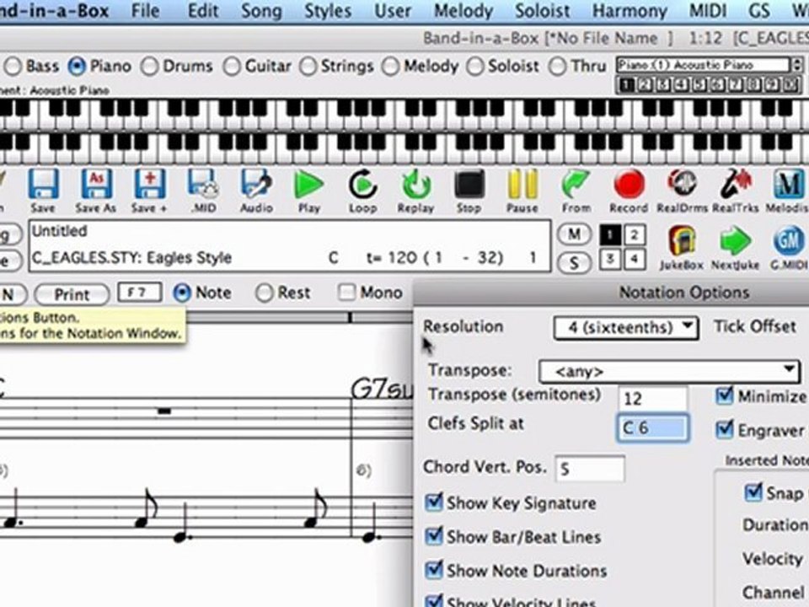
Task: Click the Audio export icon
Action: click(256, 185)
